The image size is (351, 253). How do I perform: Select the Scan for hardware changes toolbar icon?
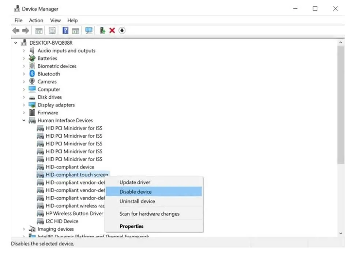click(88, 30)
